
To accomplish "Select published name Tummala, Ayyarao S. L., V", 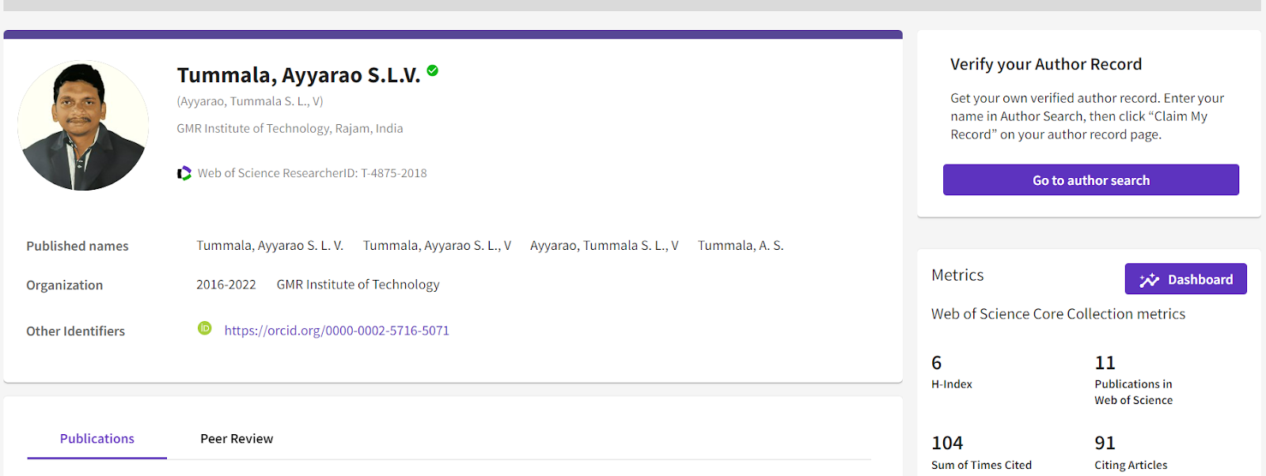I will pyautogui.click(x=437, y=246).
